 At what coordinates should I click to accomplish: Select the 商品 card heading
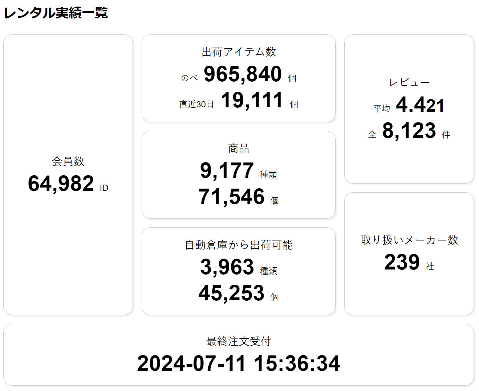click(239, 148)
